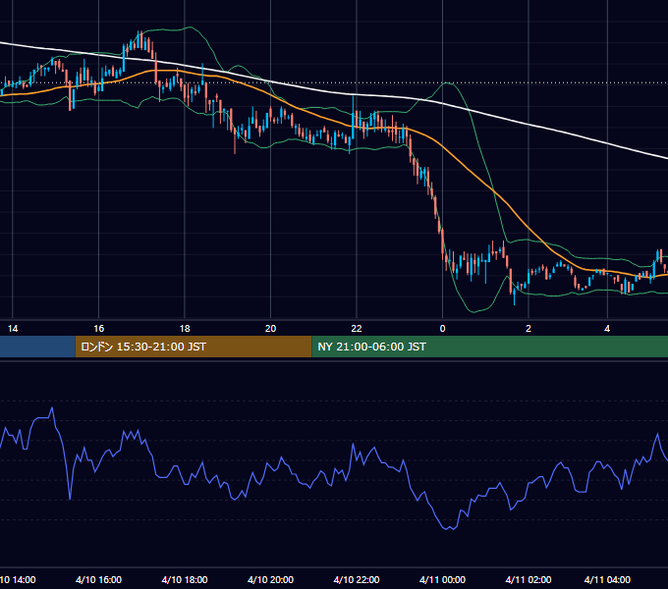Click the 4/11 04:00 oscillator axis label
The height and width of the screenshot is (589, 668).
tap(607, 579)
